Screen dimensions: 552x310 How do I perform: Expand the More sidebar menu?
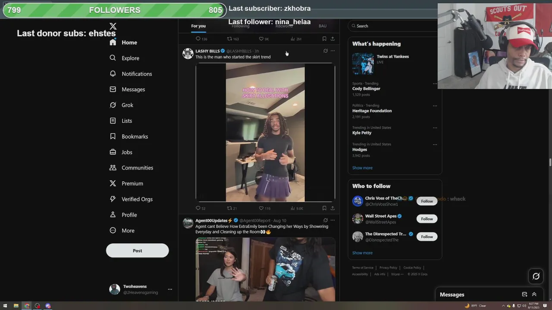pos(122,231)
